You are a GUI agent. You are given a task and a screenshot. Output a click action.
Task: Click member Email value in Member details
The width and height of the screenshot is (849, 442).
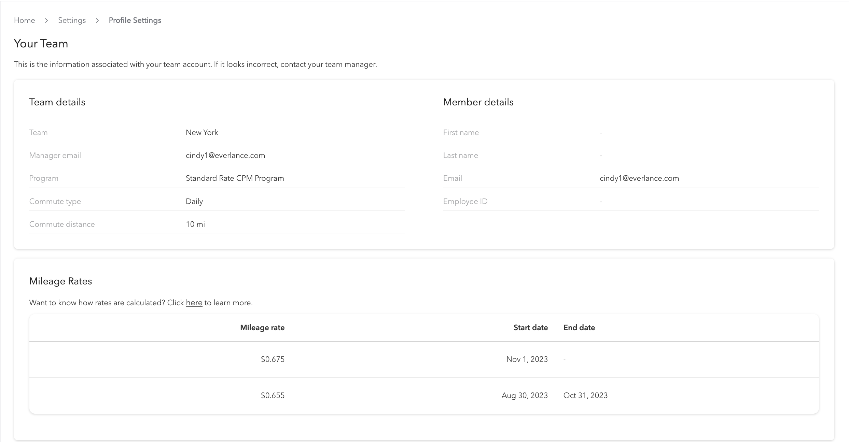pos(639,178)
